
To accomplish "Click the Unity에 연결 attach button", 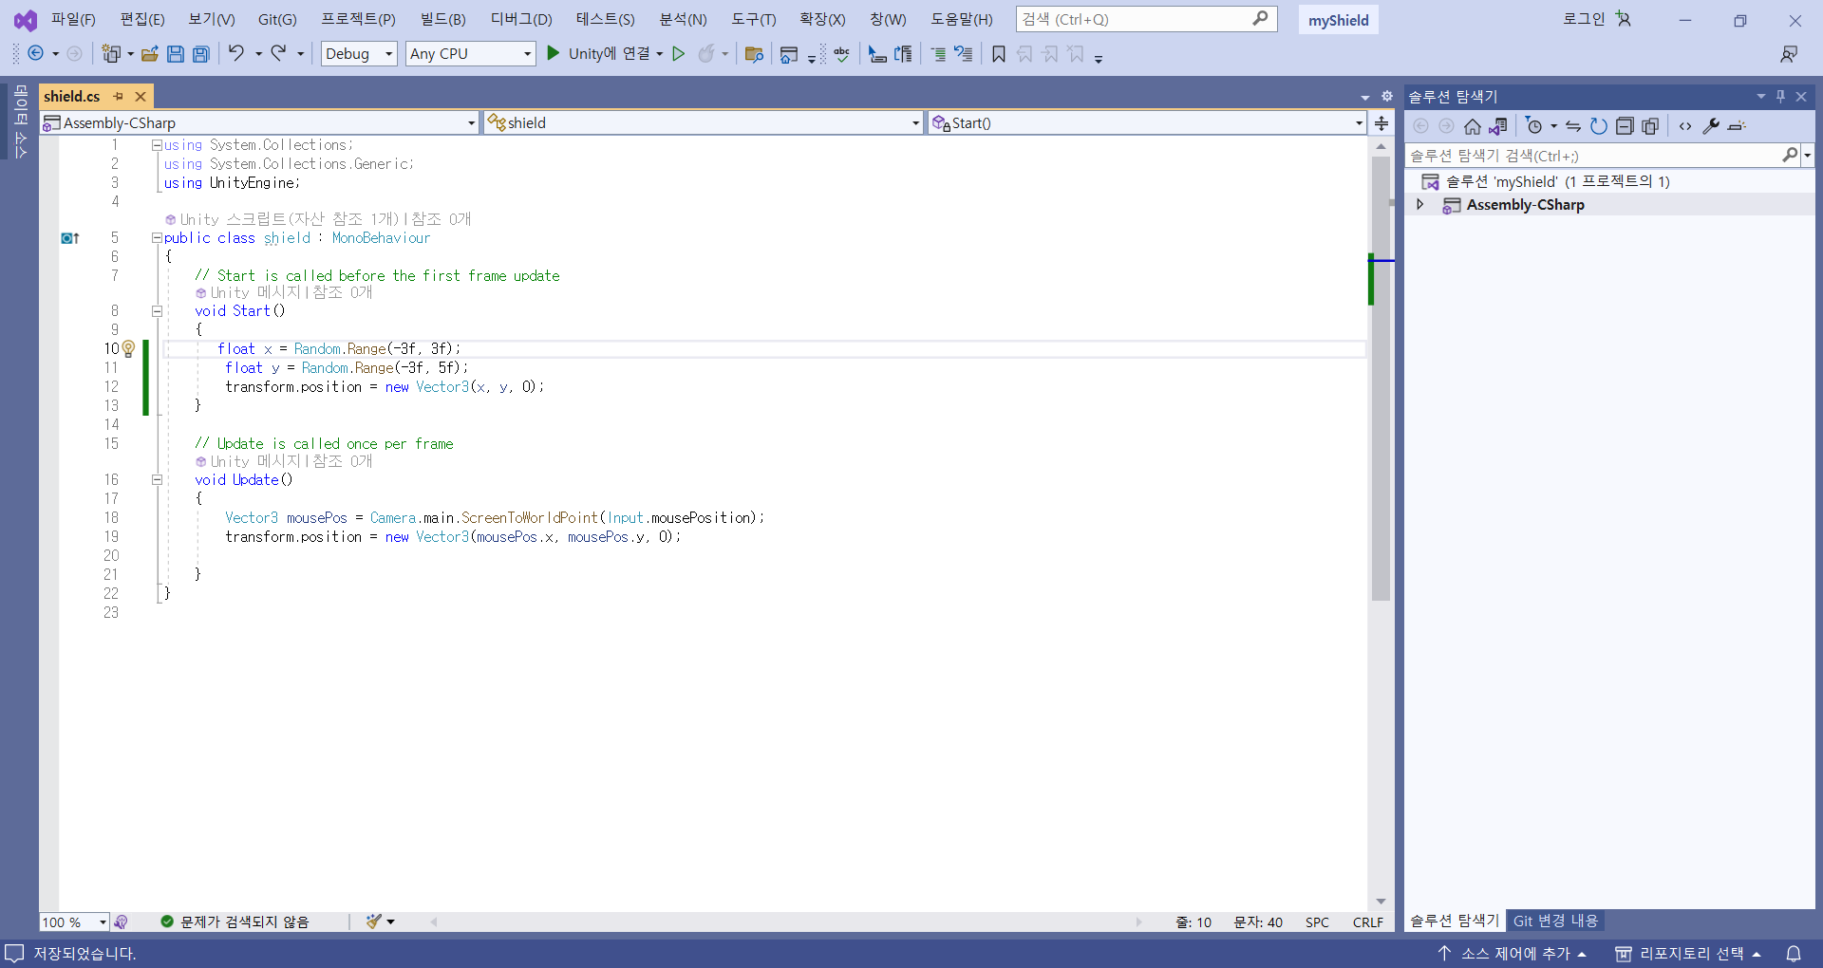I will tap(598, 54).
